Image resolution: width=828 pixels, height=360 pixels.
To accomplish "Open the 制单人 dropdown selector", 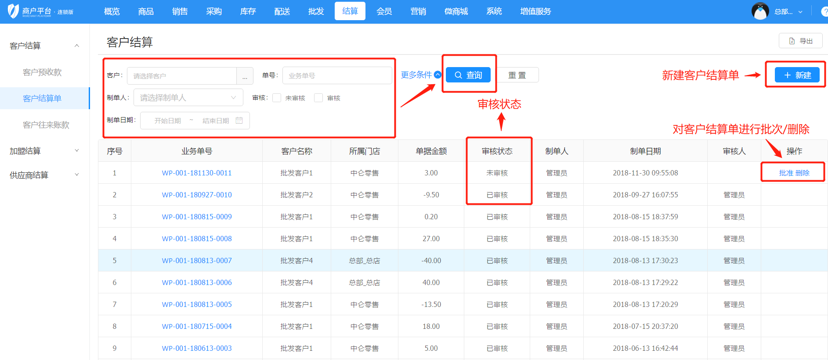I will tap(188, 98).
